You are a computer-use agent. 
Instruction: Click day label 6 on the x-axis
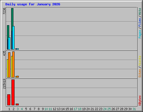[x=30, y=109]
